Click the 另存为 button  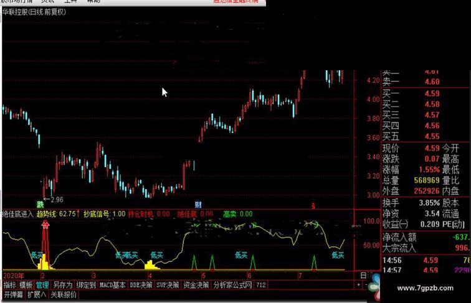(62, 285)
